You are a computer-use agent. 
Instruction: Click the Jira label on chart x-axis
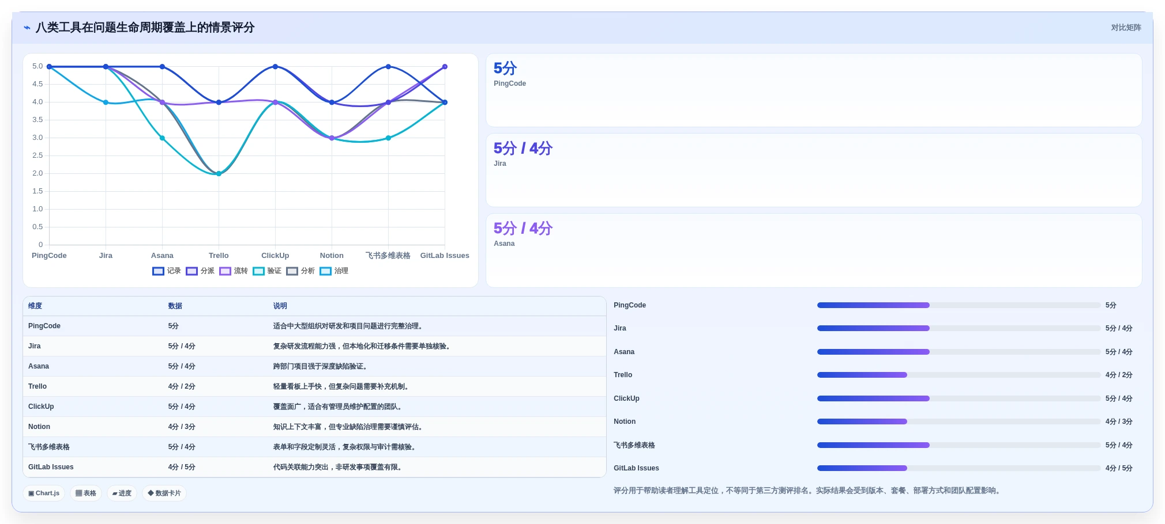[x=106, y=256]
